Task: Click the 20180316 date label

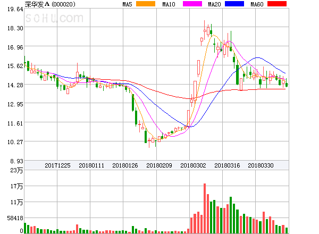Action: pos(227,165)
